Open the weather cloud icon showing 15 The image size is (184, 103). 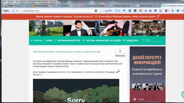tap(118, 11)
